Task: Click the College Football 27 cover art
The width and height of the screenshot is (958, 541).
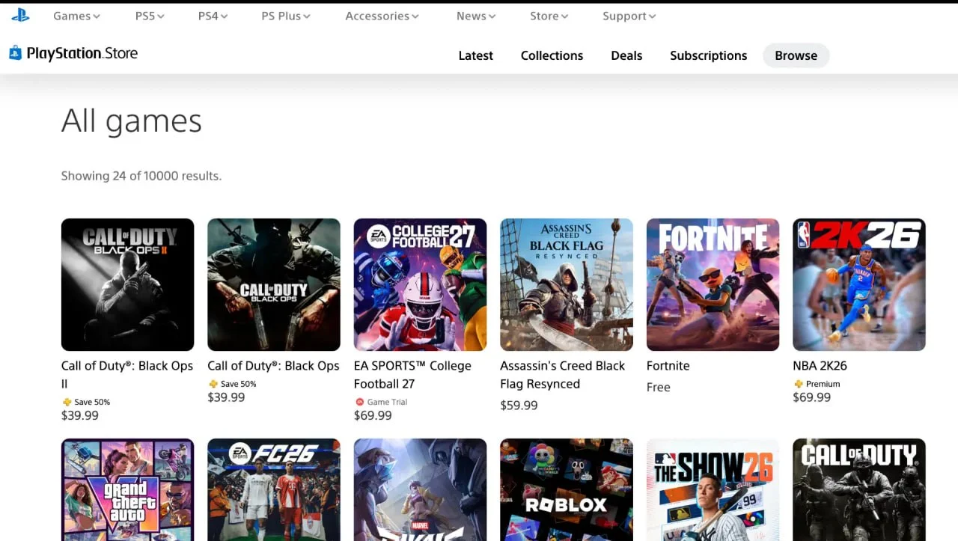Action: [x=420, y=284]
